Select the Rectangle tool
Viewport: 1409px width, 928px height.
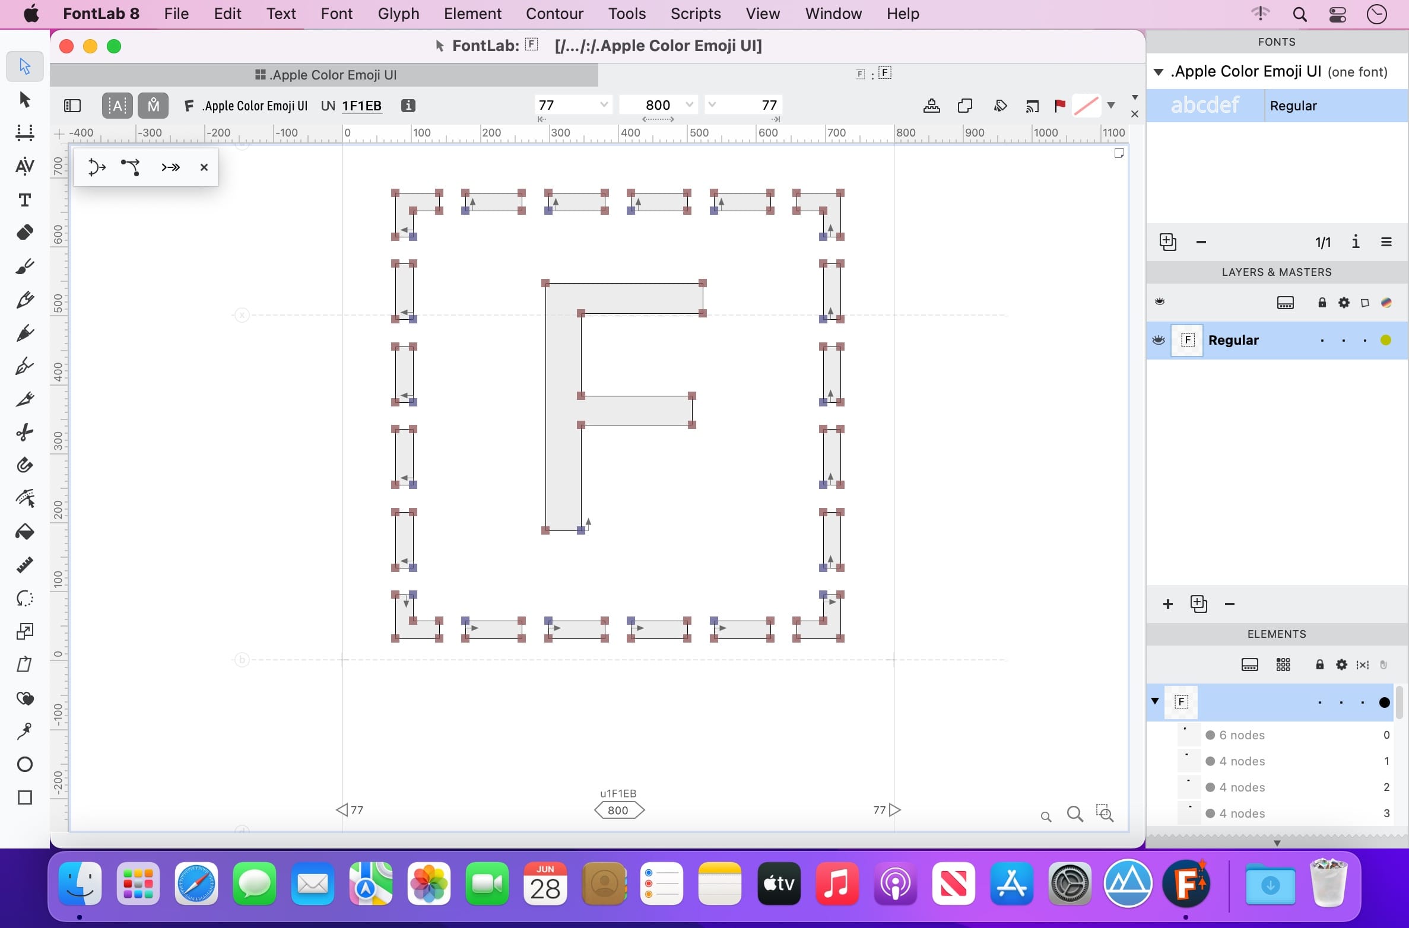24,797
